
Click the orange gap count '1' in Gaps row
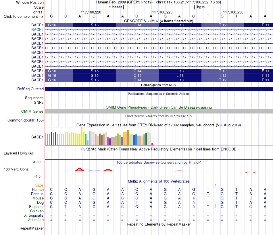[216, 185]
